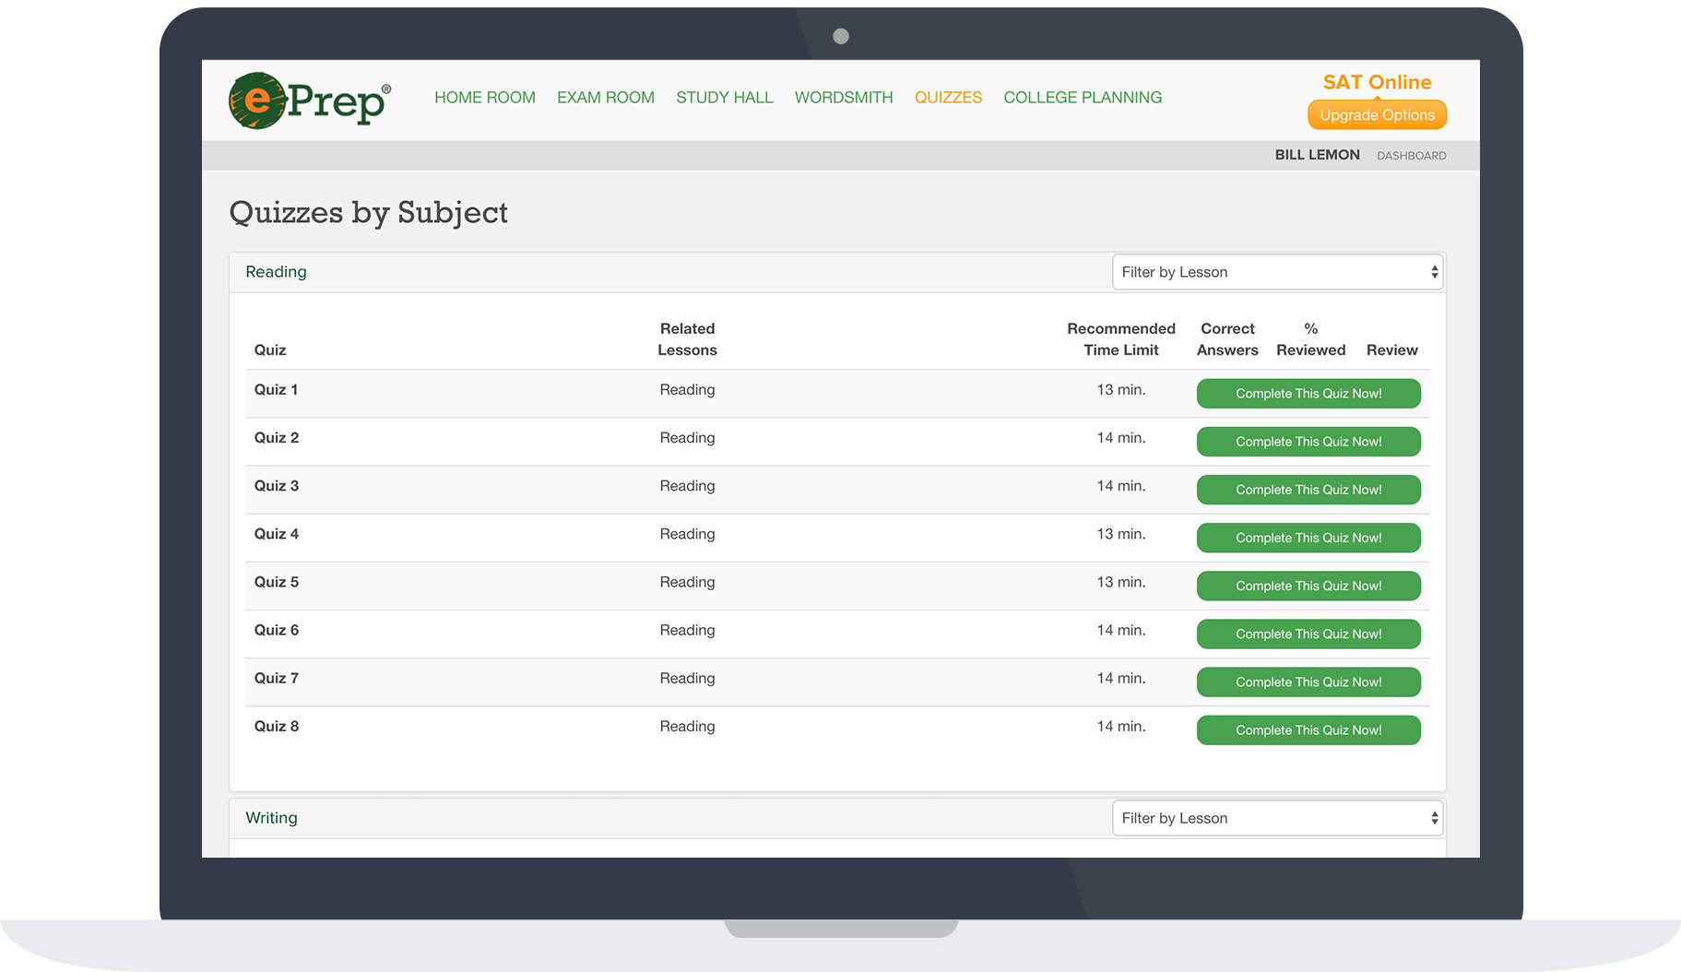Launch Quiz 5 via Complete This Quiz Now
1681x972 pixels.
click(1308, 586)
